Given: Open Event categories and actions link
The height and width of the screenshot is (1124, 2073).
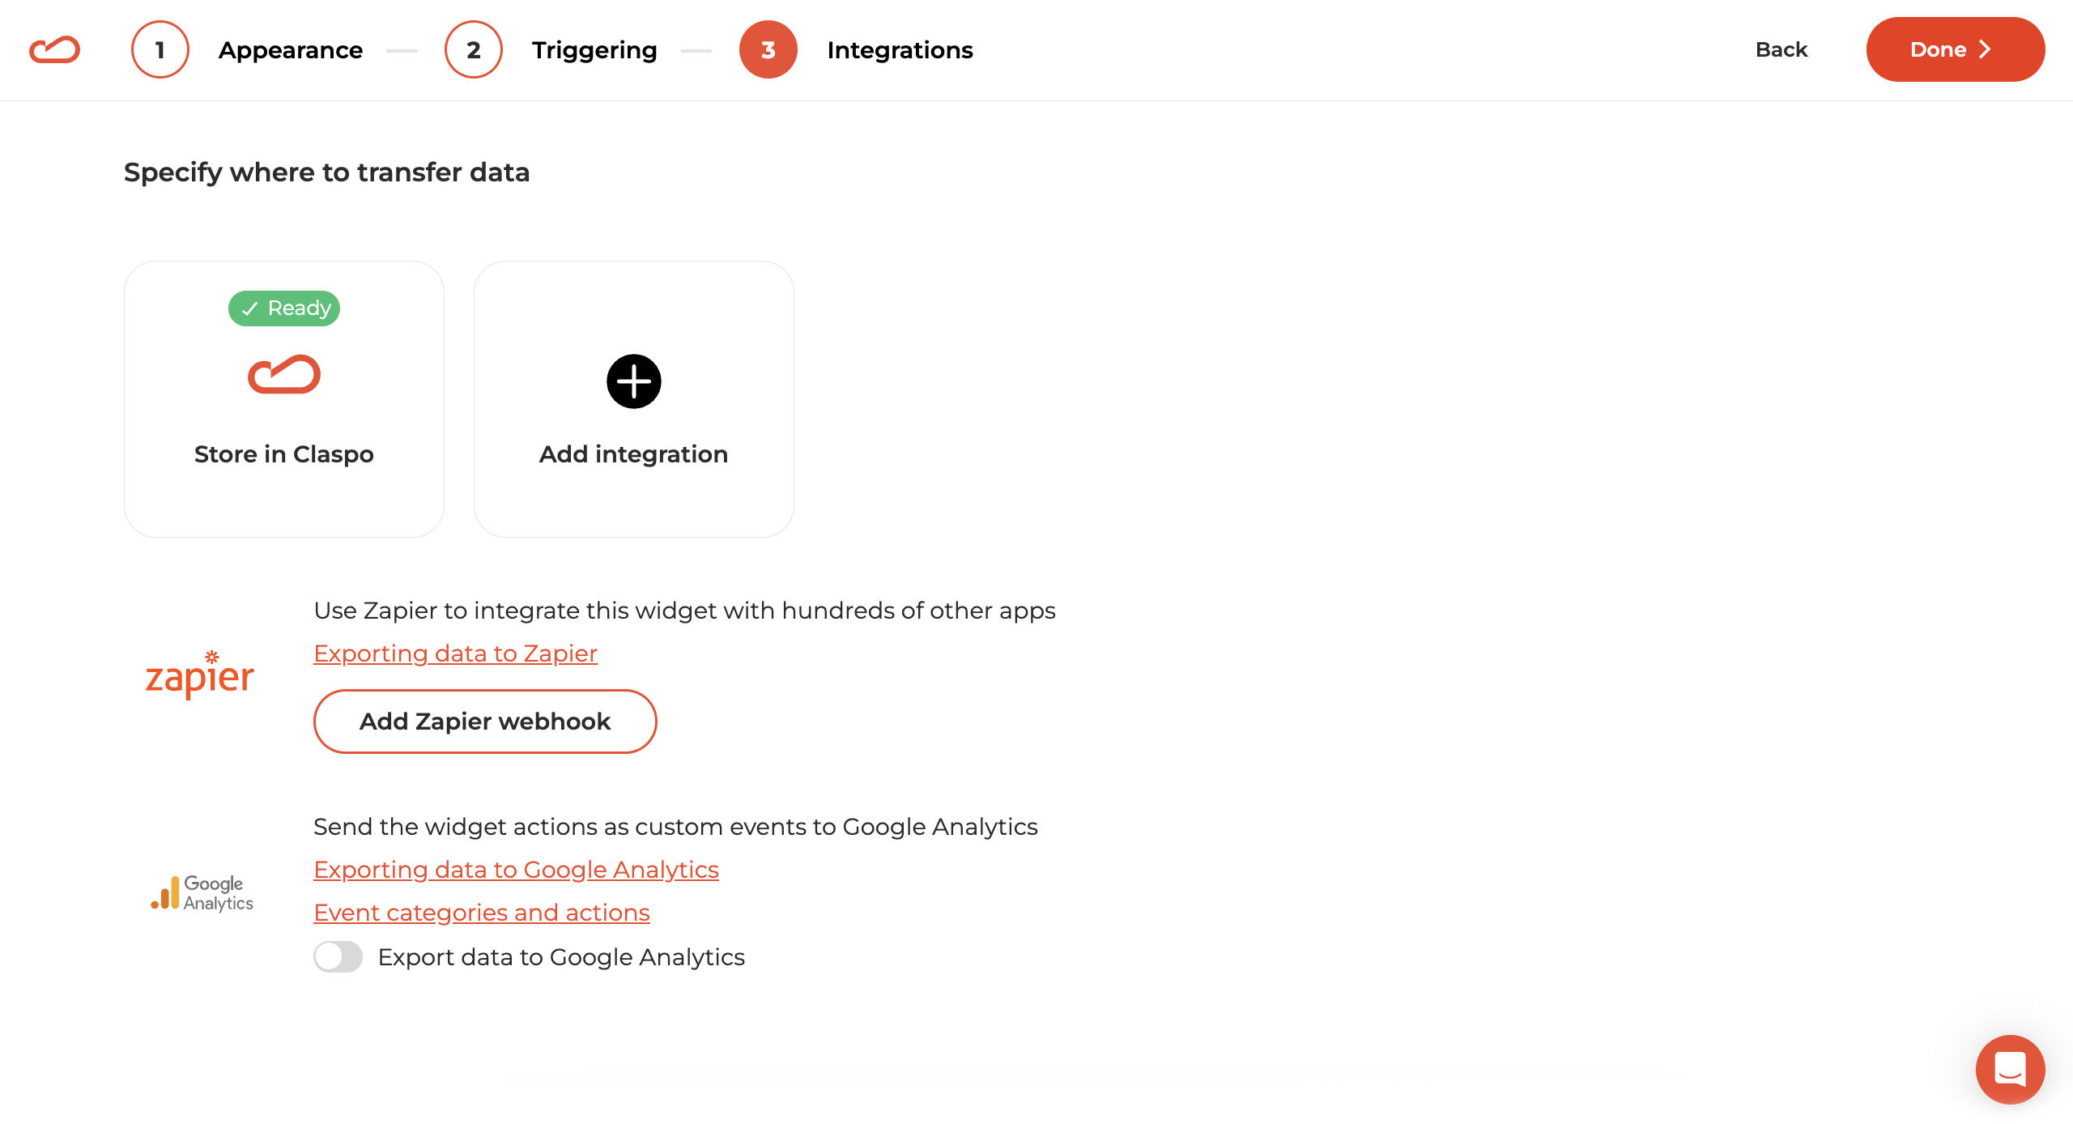Looking at the screenshot, I should [x=481, y=913].
